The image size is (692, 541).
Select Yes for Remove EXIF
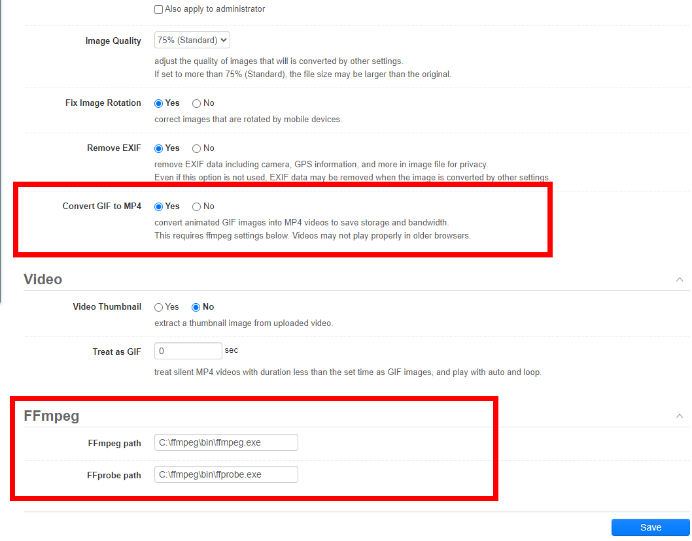(158, 148)
